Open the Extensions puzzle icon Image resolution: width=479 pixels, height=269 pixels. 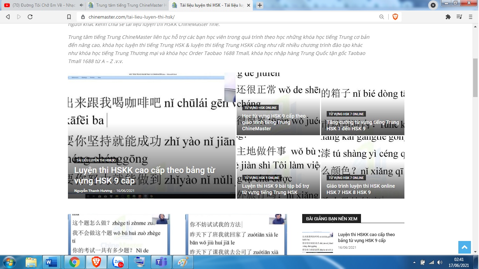[448, 17]
